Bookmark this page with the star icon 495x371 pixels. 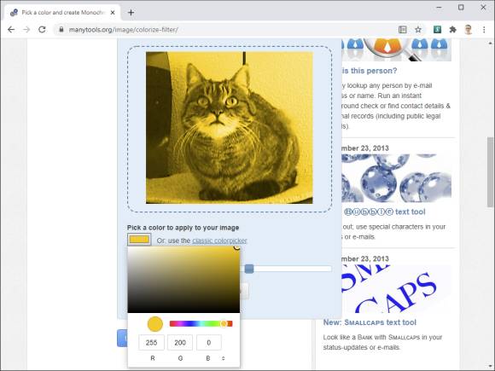[418, 30]
